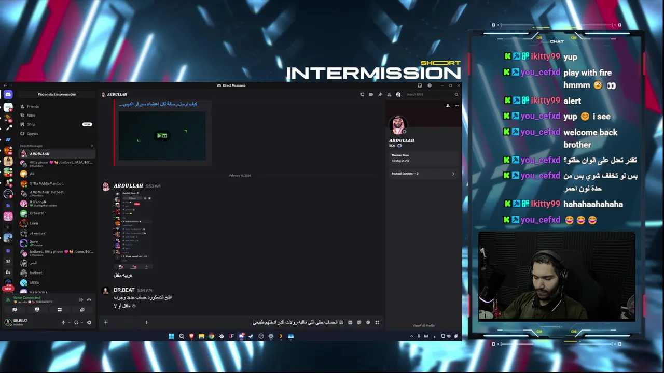Open the Quests page
This screenshot has height=373, width=664.
57,133
